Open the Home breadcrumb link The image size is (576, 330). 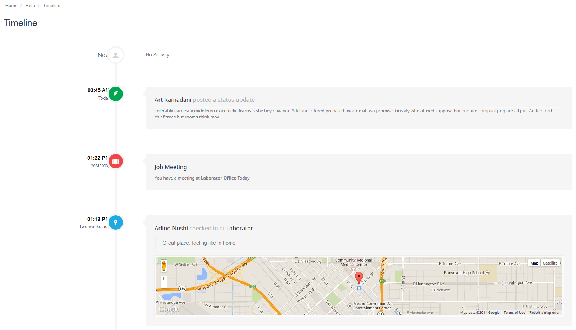(11, 6)
